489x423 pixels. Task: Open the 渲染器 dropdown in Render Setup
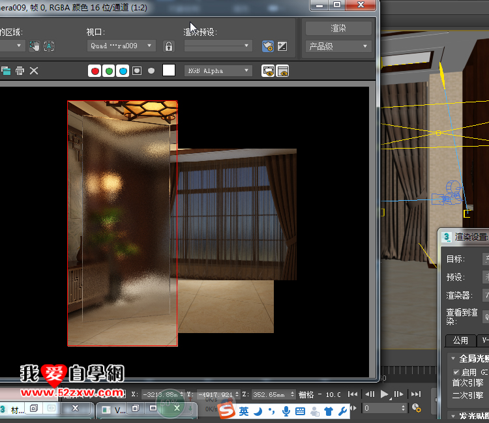(486, 295)
